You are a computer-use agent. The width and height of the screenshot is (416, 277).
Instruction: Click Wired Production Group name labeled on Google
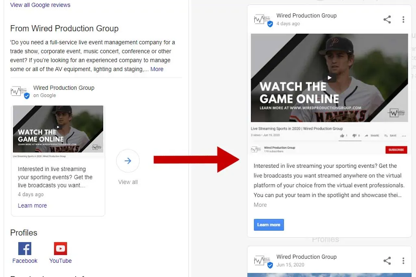coord(64,88)
